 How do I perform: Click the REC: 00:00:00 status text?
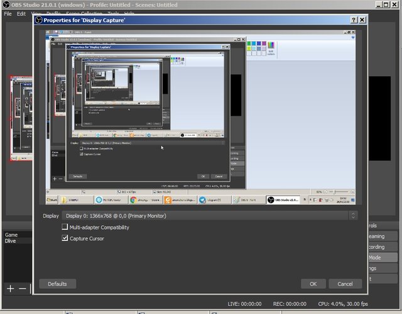(290, 304)
